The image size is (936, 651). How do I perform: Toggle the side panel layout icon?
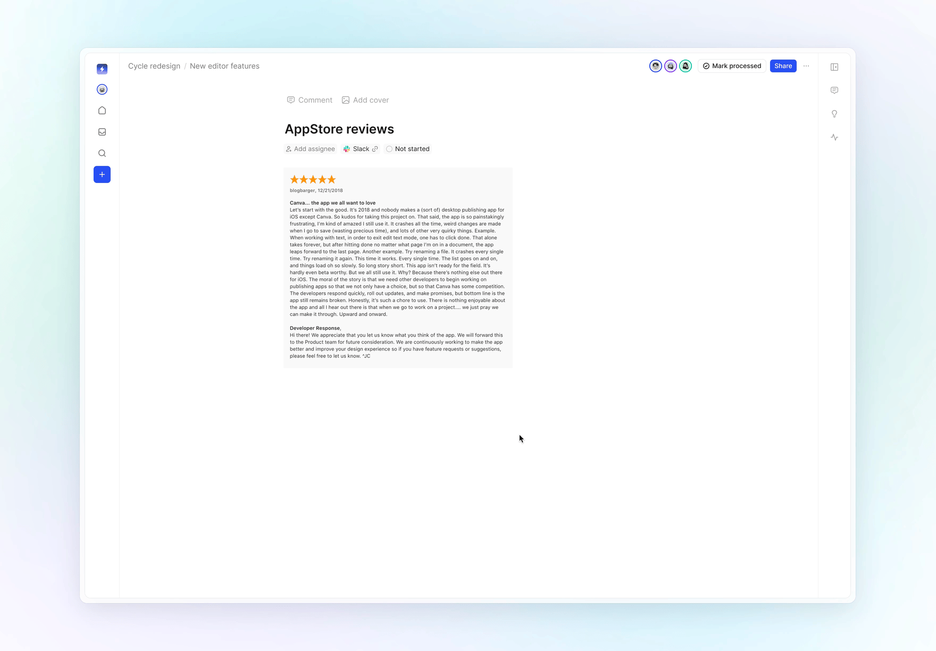tap(834, 67)
